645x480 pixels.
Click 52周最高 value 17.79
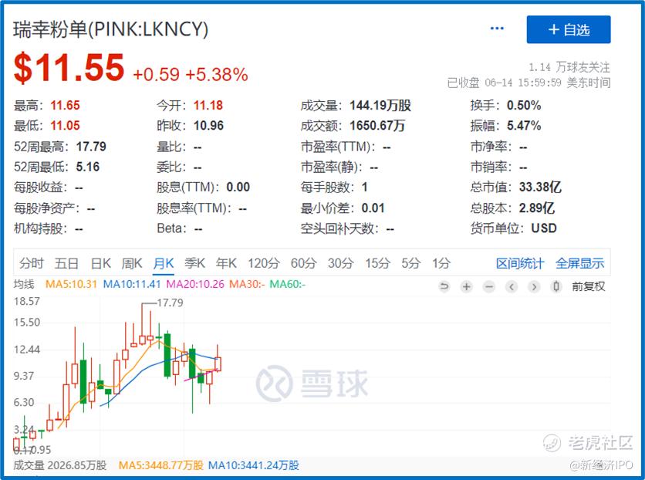91,147
